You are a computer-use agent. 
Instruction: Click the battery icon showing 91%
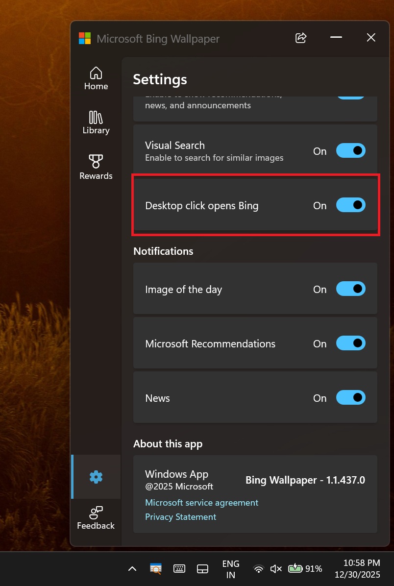(295, 568)
